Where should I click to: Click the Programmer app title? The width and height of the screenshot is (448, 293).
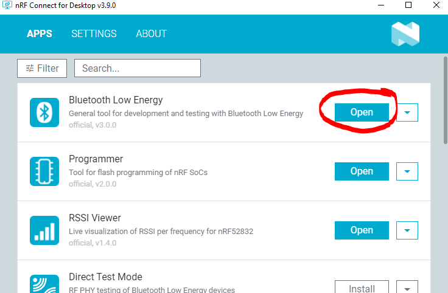(96, 159)
